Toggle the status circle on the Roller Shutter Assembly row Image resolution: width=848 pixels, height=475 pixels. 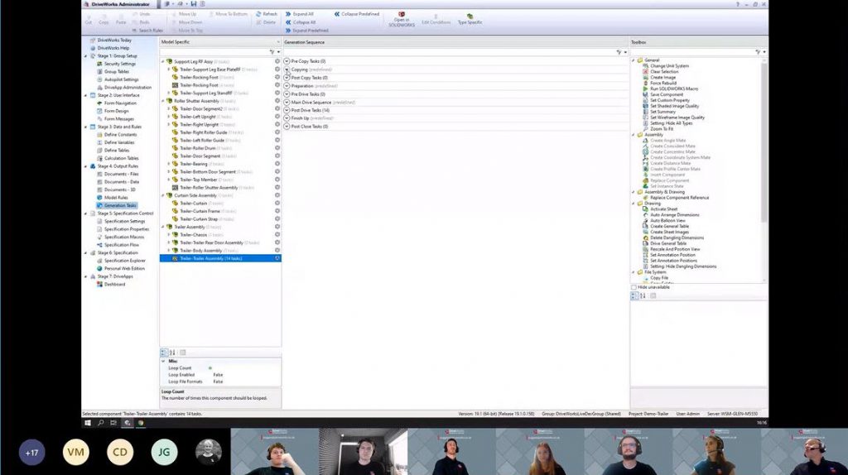pyautogui.click(x=277, y=101)
